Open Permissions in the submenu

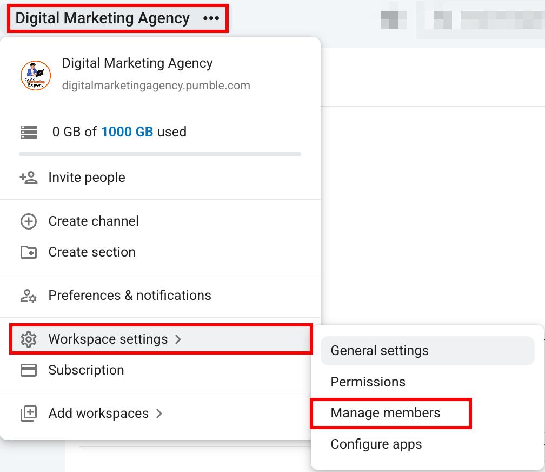coord(368,382)
